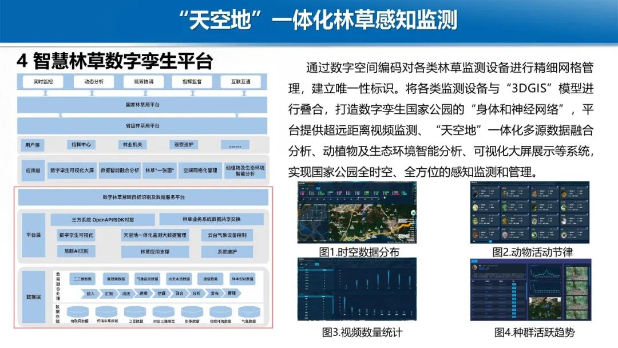Select the 数字孪生可视化大屏 application box
618x348 pixels.
tap(72, 171)
